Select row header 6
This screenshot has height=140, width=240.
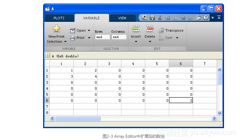(47, 101)
